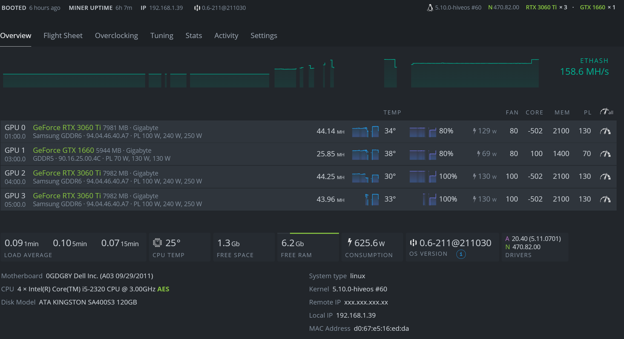Click the Hive OS version icon in header
This screenshot has width=624, height=339.
tap(197, 8)
